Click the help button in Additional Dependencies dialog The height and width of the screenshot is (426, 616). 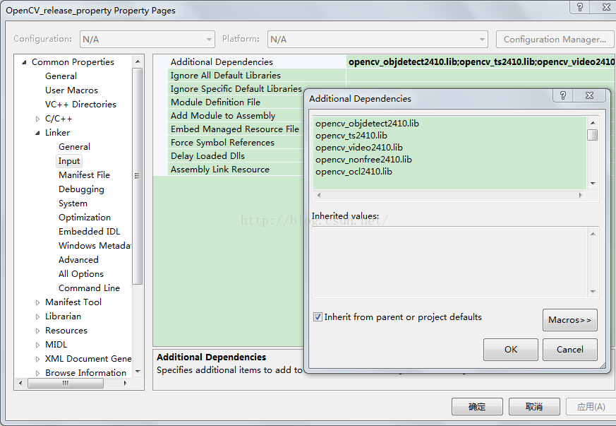point(562,95)
